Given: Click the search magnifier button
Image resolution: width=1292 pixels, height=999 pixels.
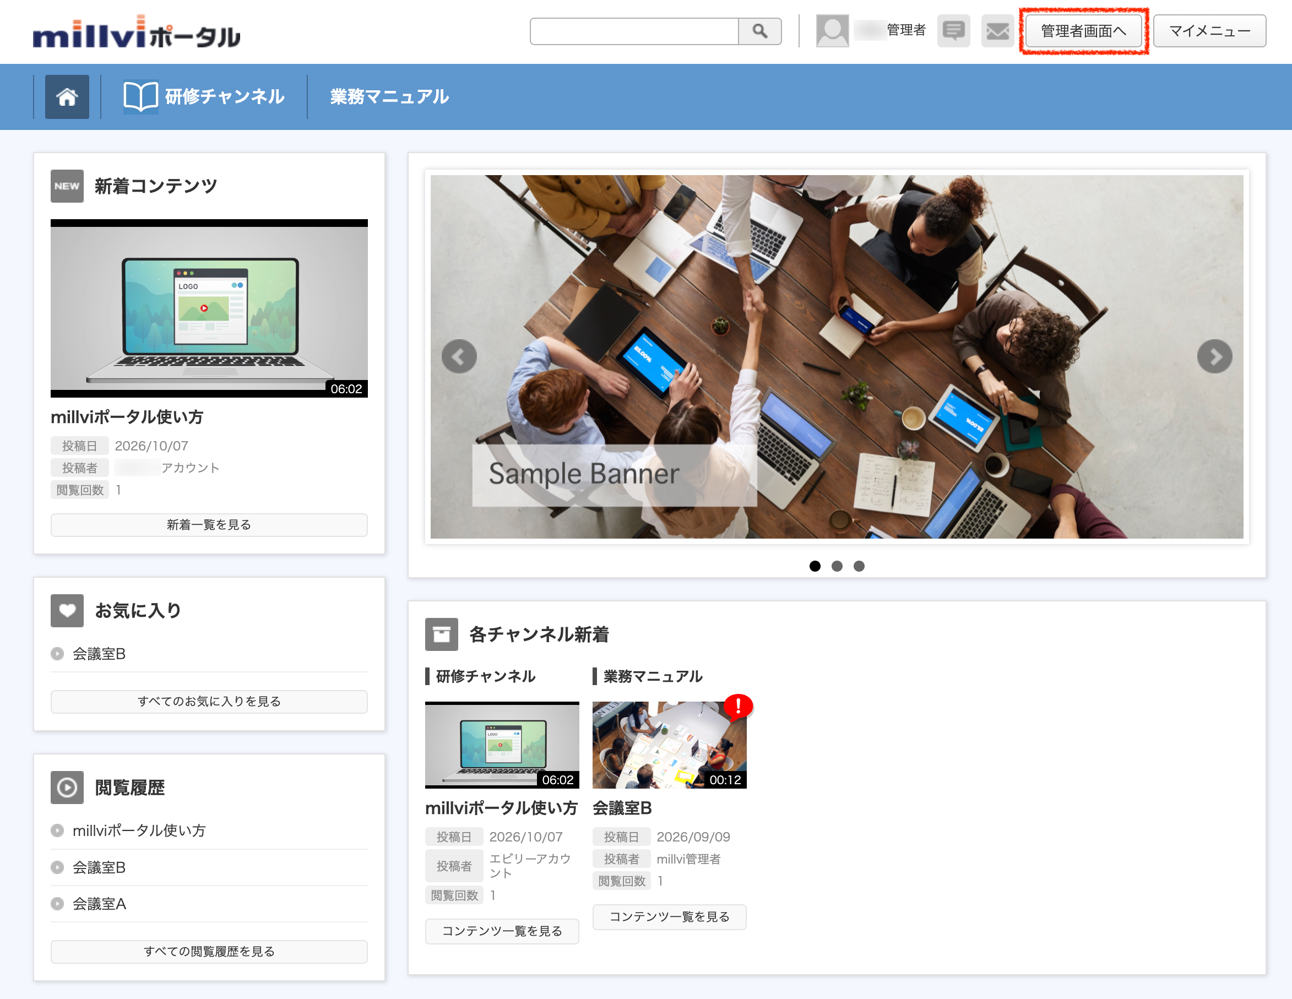Looking at the screenshot, I should point(759,31).
